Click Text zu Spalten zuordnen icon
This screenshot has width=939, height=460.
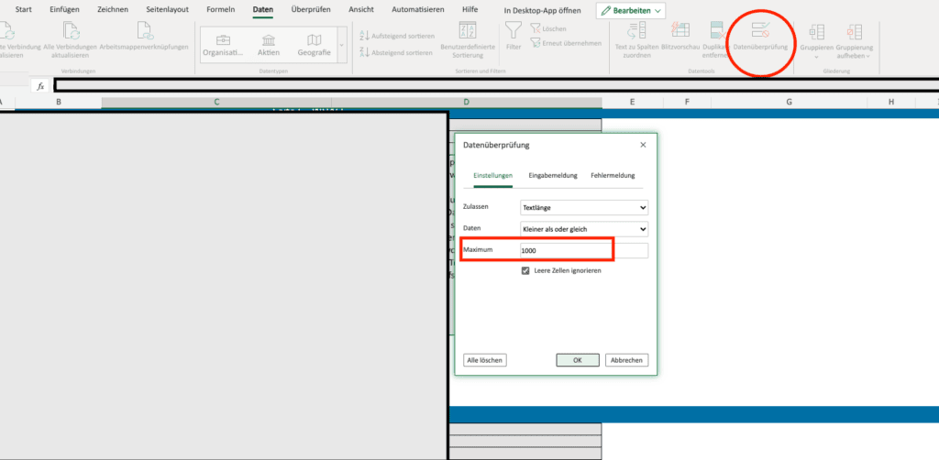click(637, 34)
